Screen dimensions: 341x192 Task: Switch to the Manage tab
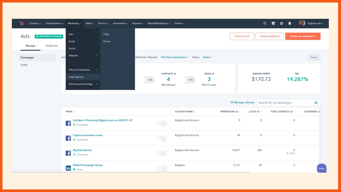click(30, 46)
